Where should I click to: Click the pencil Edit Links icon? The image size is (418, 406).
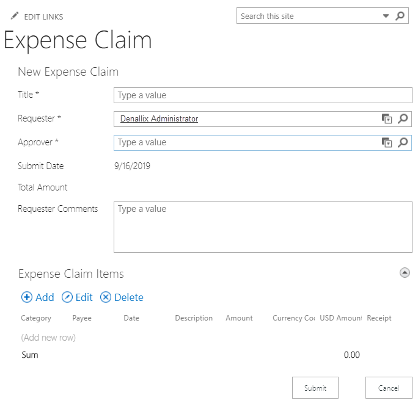point(15,16)
